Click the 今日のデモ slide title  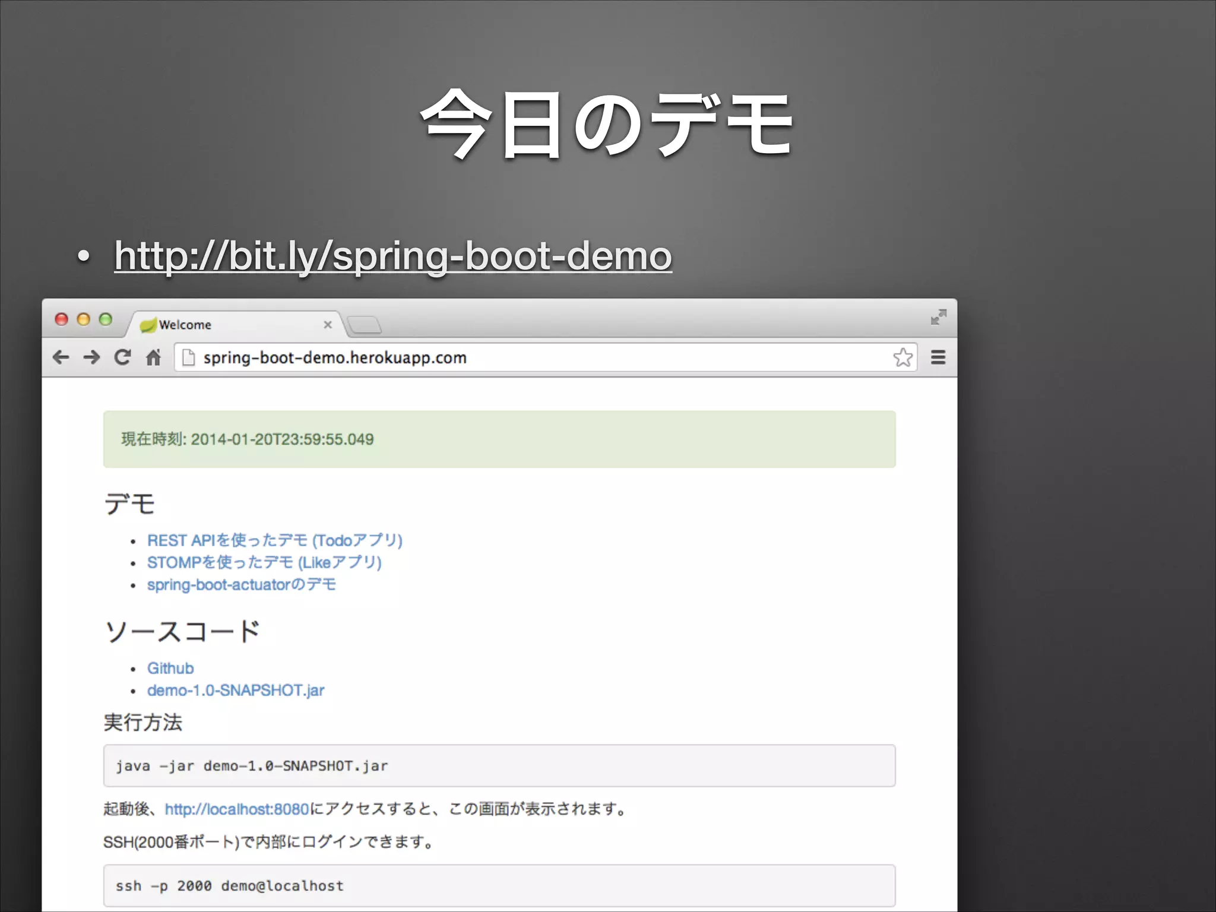click(x=607, y=125)
